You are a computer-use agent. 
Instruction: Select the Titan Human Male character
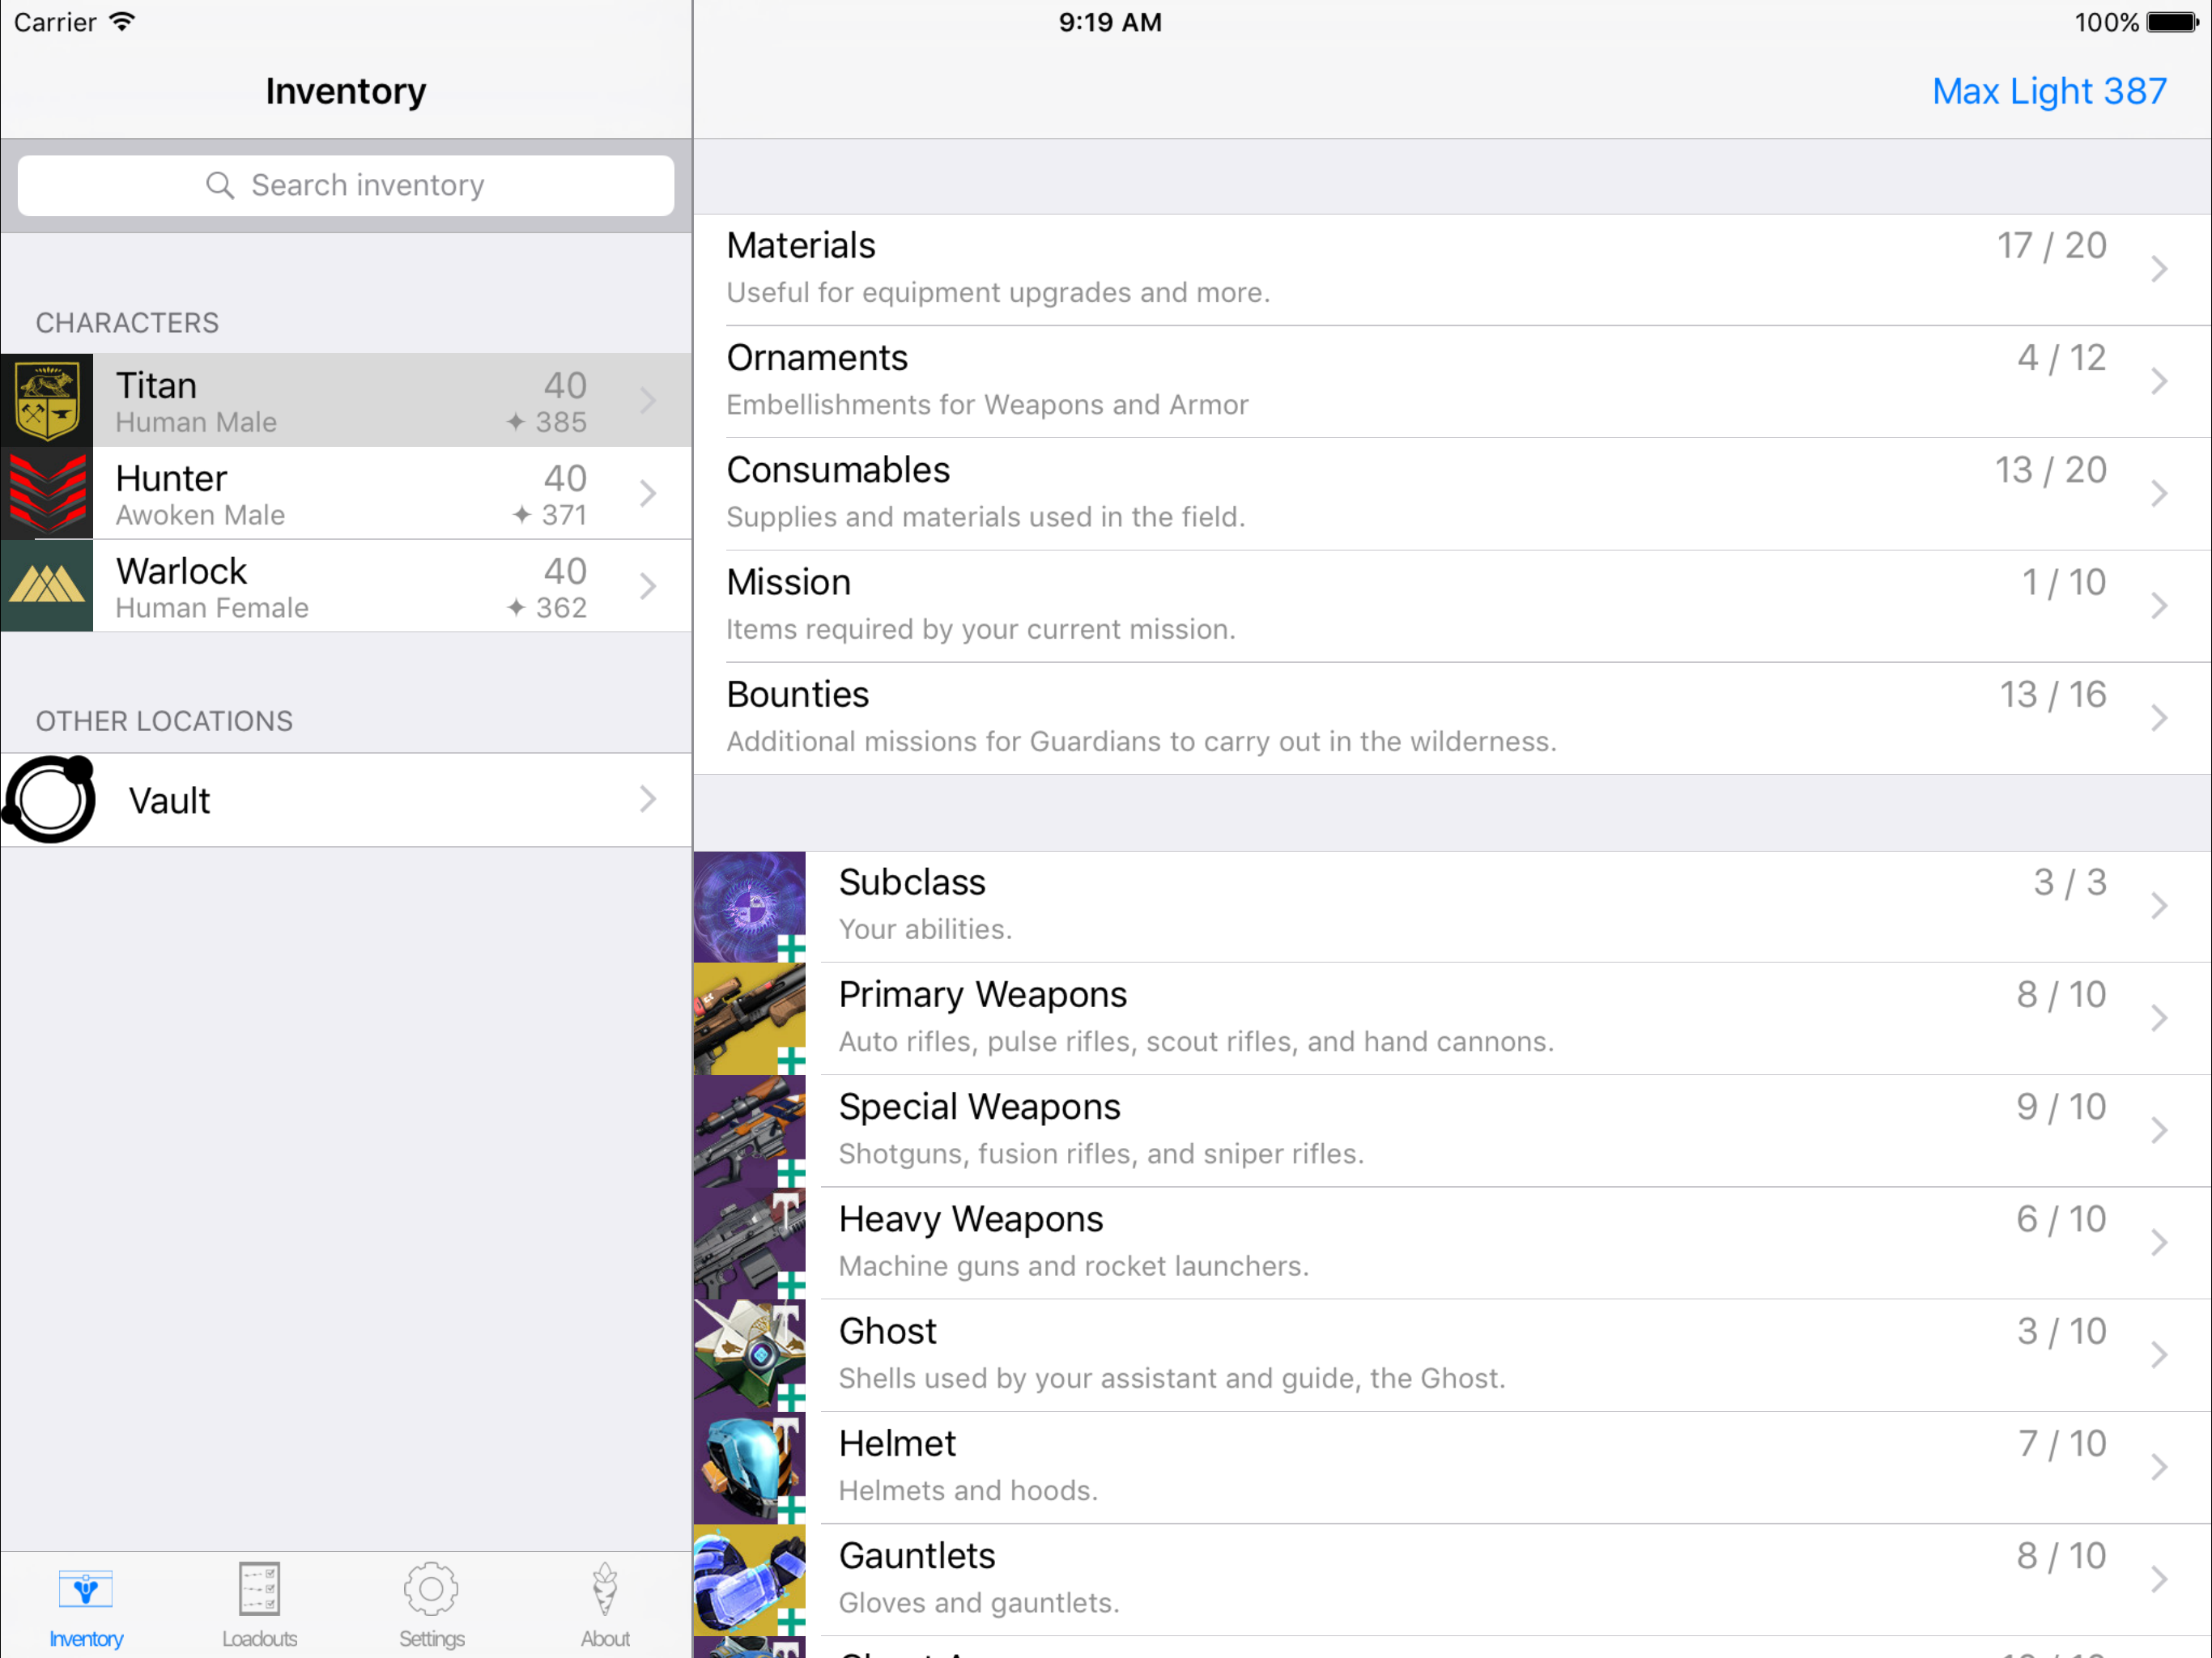[346, 400]
